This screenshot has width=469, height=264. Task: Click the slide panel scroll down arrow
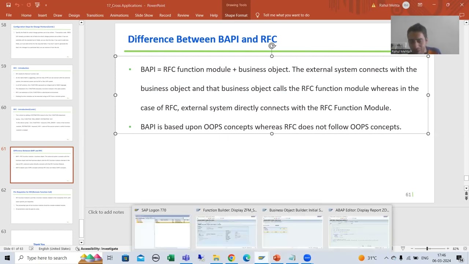point(81,242)
